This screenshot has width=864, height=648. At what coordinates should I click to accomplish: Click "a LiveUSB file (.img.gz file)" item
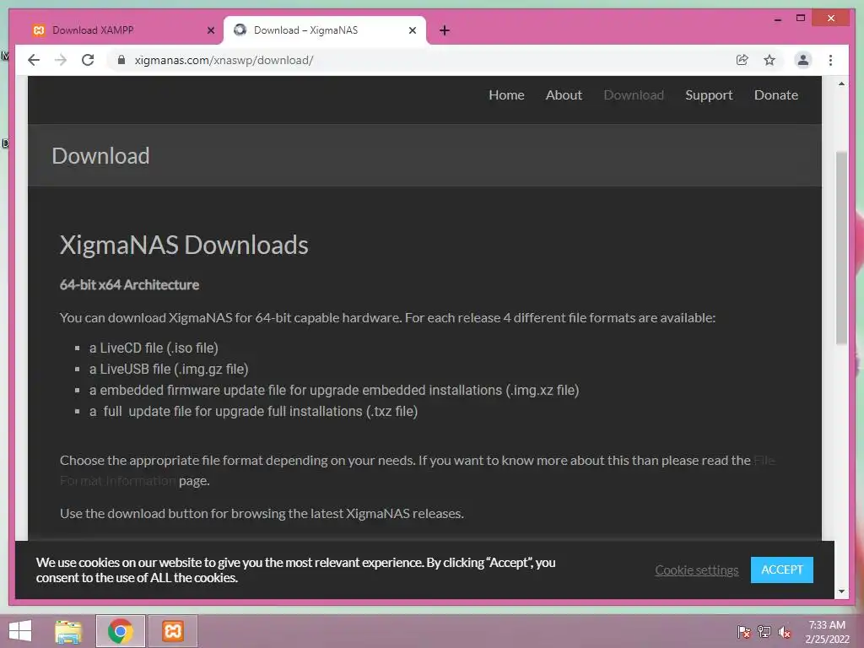click(169, 369)
